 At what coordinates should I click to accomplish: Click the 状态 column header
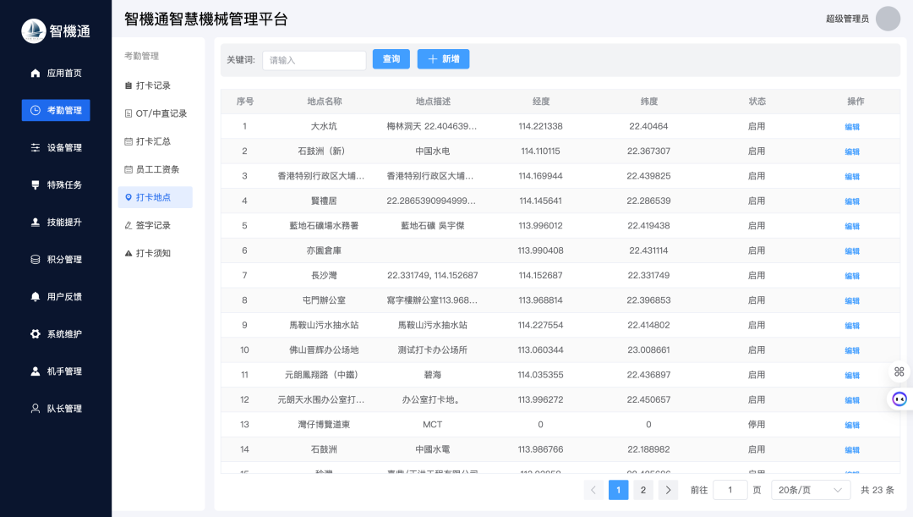757,102
